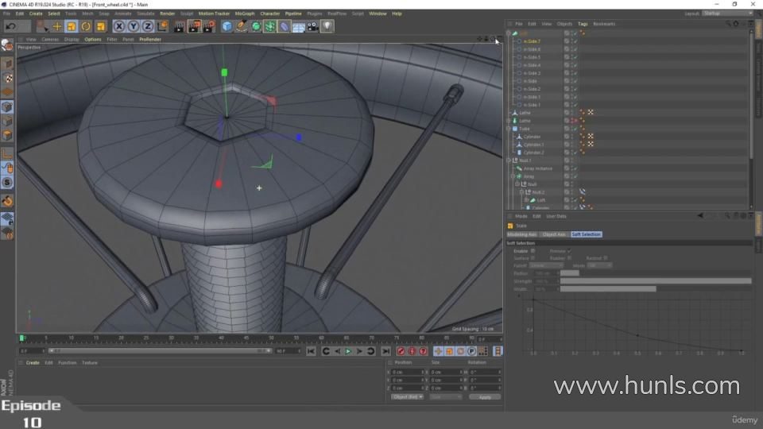Click the Apply button in coordinates panel
This screenshot has height=429, width=763.
[484, 396]
